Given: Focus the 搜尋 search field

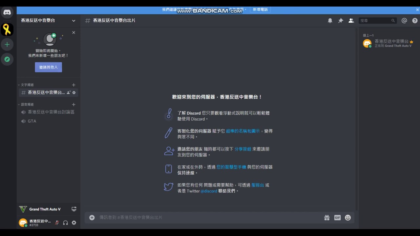Looking at the screenshot, I should tap(378, 21).
